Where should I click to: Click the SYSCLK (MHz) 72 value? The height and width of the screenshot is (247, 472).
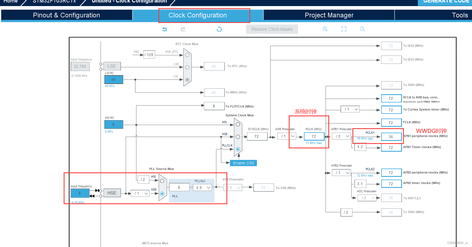point(257,136)
